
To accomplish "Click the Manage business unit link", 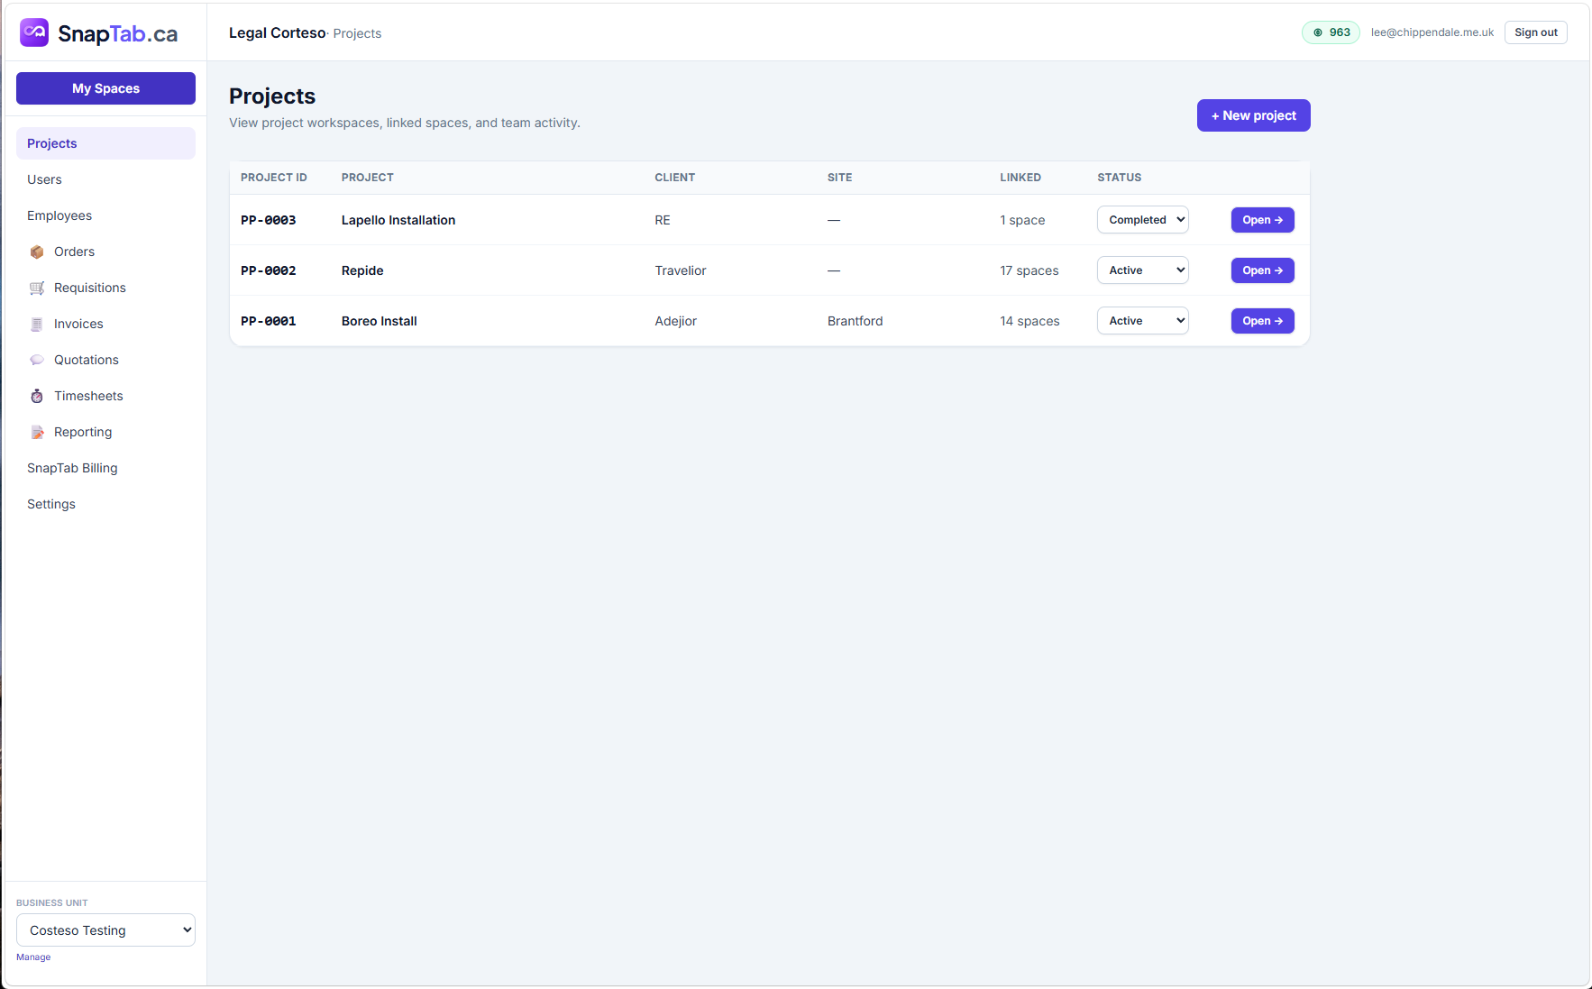I will [33, 957].
